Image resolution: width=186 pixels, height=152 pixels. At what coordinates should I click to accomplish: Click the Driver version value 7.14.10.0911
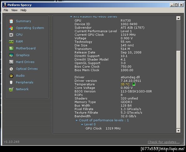(131, 81)
